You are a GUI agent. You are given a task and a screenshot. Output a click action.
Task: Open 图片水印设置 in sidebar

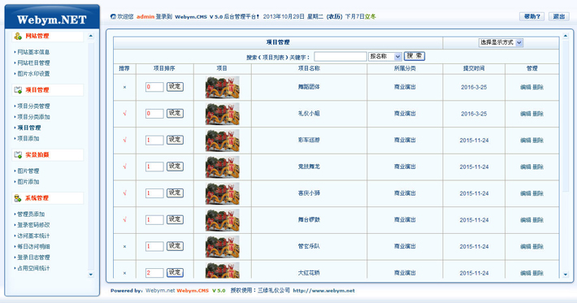tap(33, 74)
